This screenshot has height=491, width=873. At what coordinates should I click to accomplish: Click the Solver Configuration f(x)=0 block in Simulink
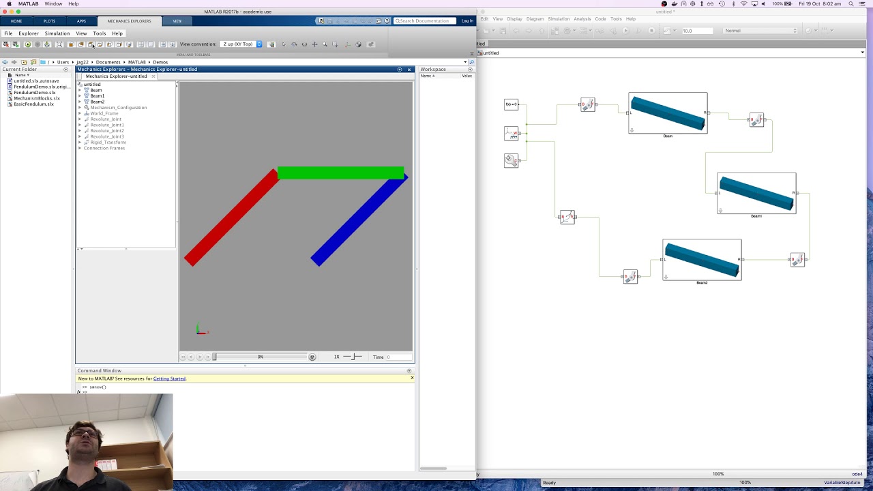511,104
